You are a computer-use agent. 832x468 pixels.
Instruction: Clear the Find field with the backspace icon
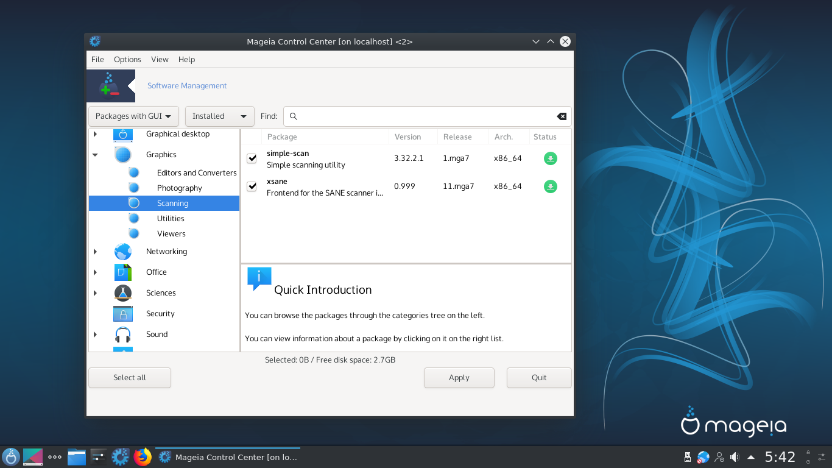pos(562,116)
